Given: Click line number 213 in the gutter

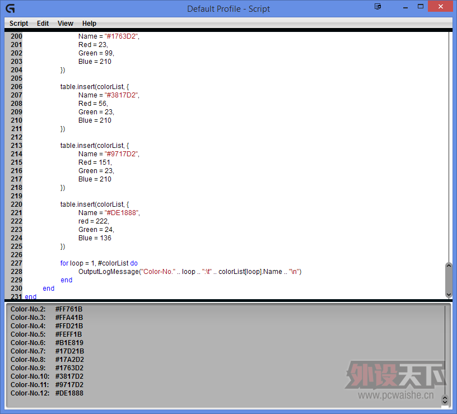Looking at the screenshot, I should coord(16,146).
